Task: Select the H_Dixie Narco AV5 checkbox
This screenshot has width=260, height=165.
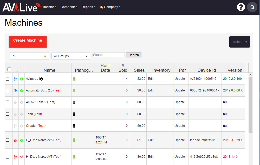Action: 8,140
